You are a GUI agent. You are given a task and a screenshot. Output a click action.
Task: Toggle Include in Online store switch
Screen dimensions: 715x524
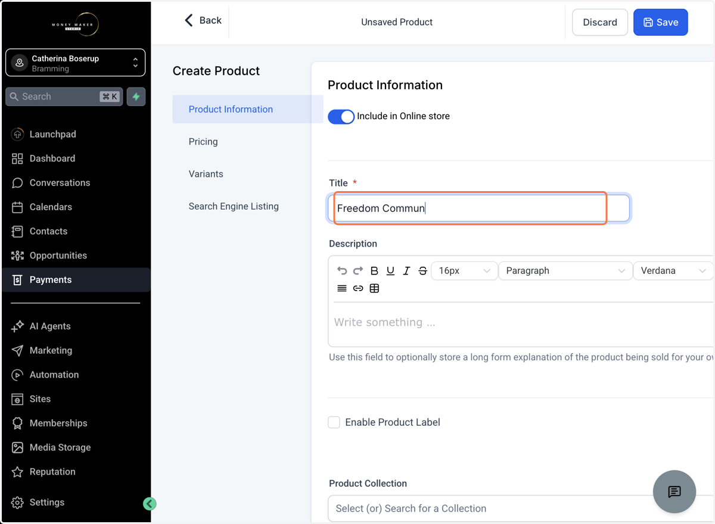click(x=341, y=116)
